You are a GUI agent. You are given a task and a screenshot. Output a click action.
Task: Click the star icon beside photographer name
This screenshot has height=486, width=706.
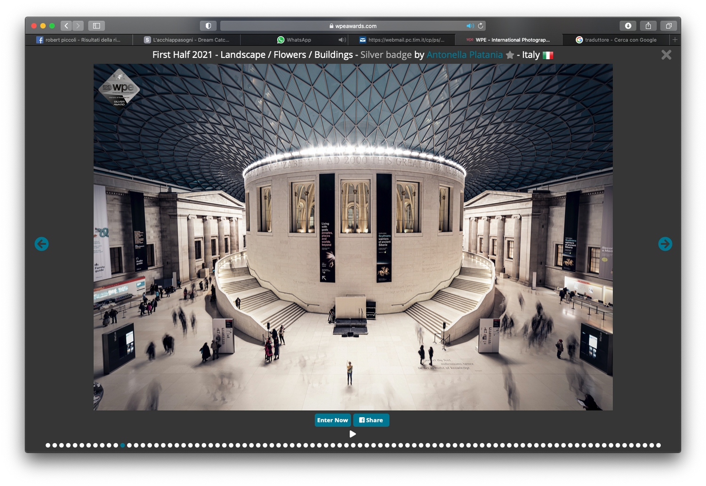point(510,55)
